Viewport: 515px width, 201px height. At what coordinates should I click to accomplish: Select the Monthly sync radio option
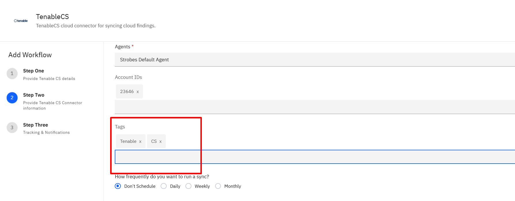tap(218, 186)
